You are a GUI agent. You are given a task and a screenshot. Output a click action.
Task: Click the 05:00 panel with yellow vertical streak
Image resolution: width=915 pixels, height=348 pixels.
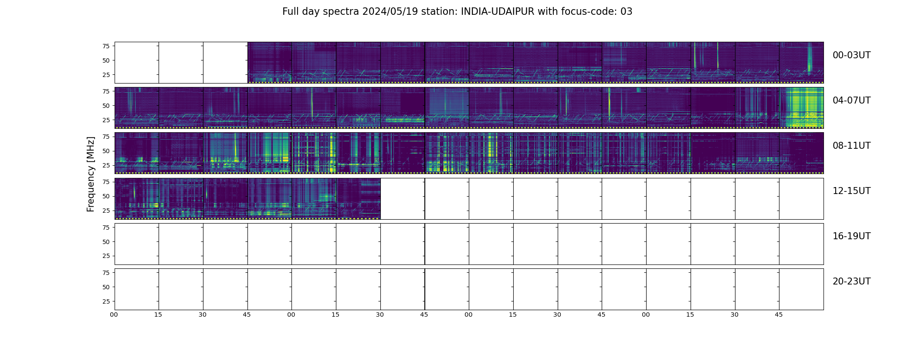[x=314, y=108]
